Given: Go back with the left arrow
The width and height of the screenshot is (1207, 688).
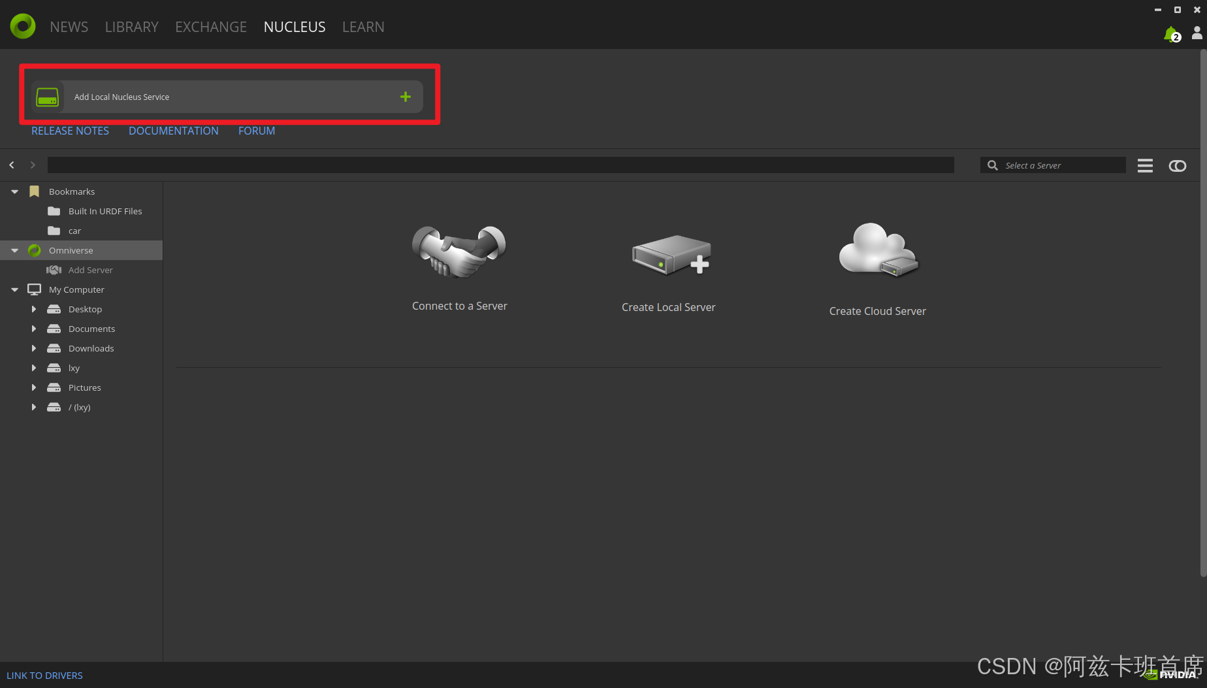Looking at the screenshot, I should [x=12, y=165].
